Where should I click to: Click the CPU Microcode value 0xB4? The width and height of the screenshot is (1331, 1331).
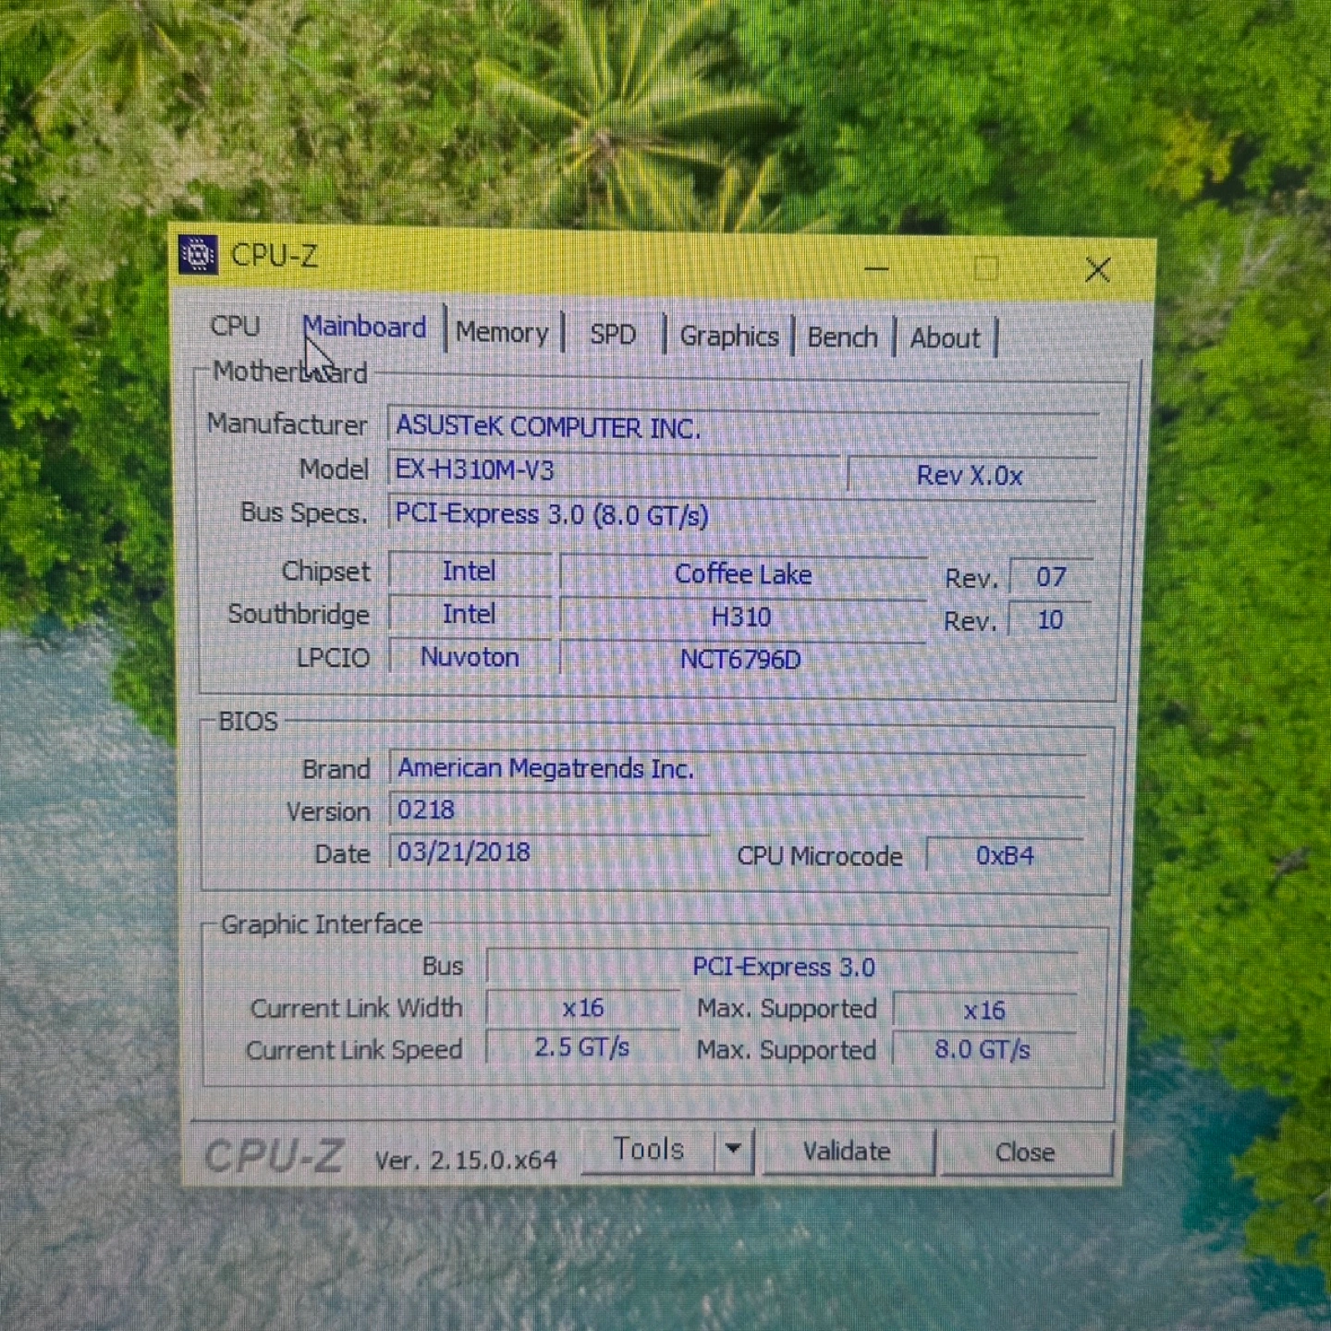coord(1005,856)
